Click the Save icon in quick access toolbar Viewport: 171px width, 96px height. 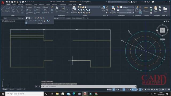coord(12,2)
